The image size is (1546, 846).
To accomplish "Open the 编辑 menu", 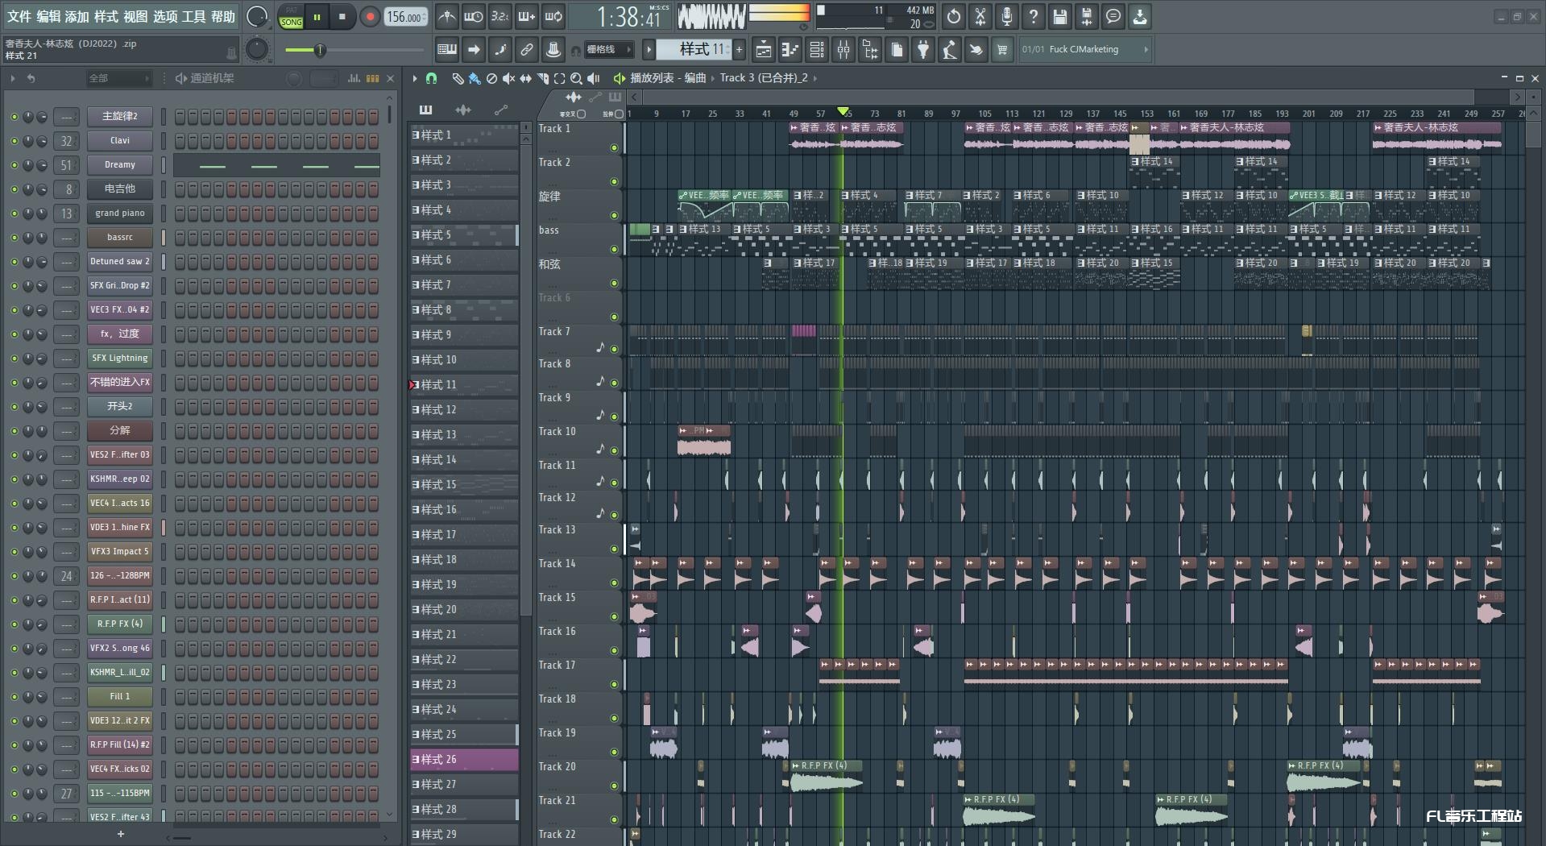I will 48,17.
